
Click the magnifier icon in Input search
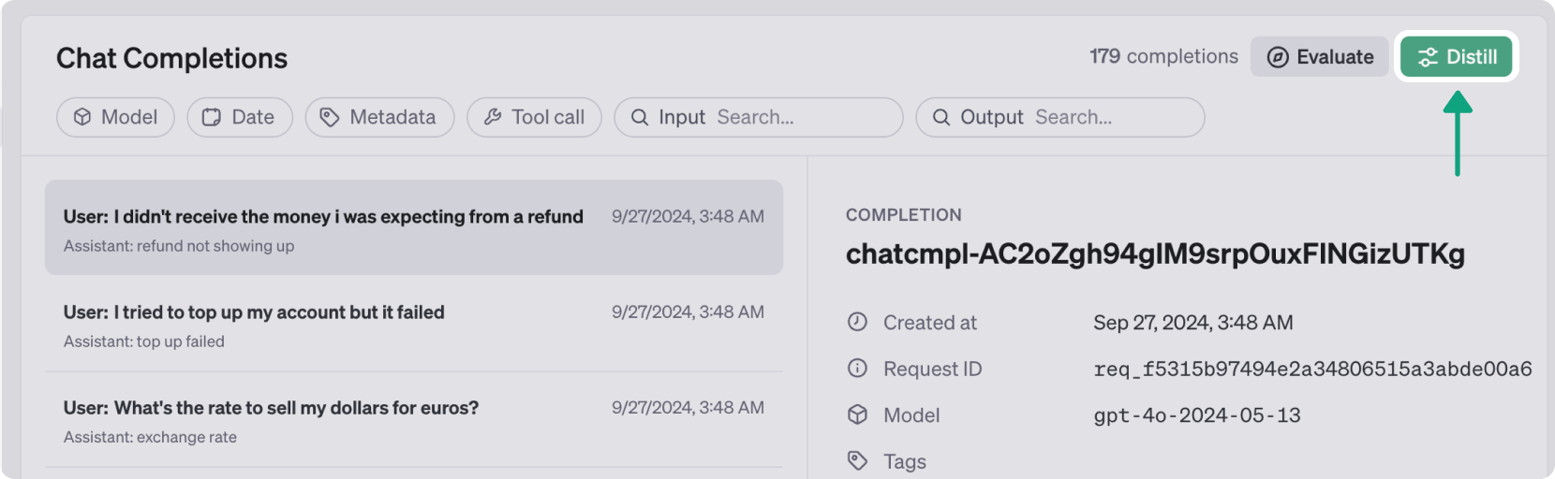(640, 117)
